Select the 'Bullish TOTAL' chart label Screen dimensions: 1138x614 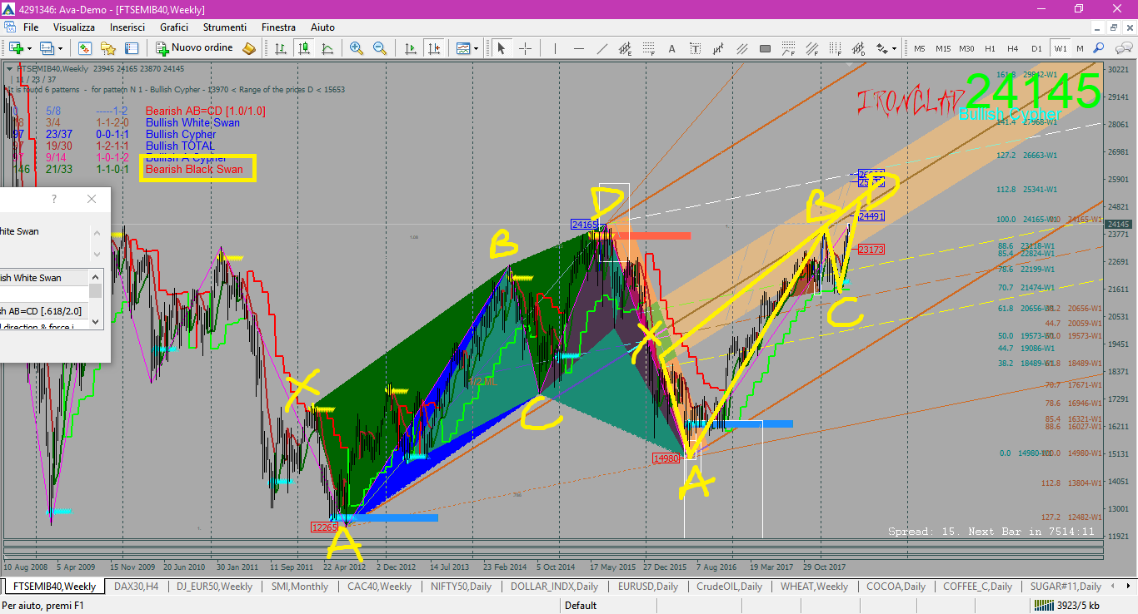click(180, 146)
